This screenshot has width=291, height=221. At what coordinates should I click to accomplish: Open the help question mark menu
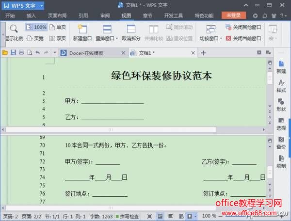(283, 16)
